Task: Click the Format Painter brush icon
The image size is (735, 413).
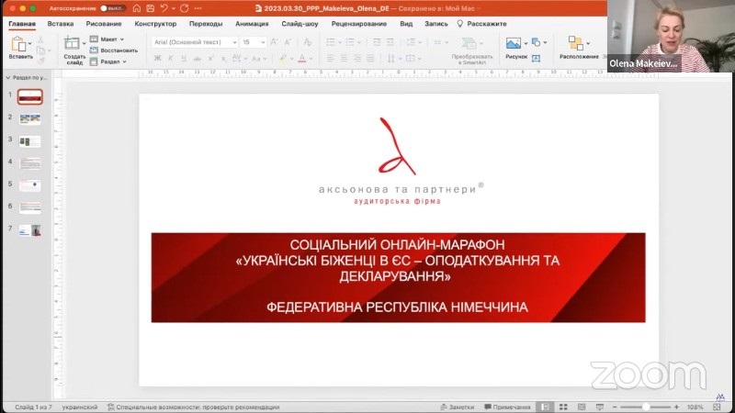Action: 41,61
